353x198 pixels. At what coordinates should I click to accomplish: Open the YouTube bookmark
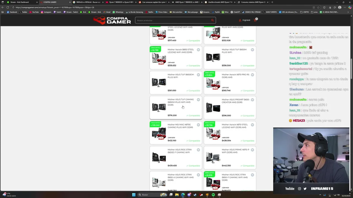(34, 12)
